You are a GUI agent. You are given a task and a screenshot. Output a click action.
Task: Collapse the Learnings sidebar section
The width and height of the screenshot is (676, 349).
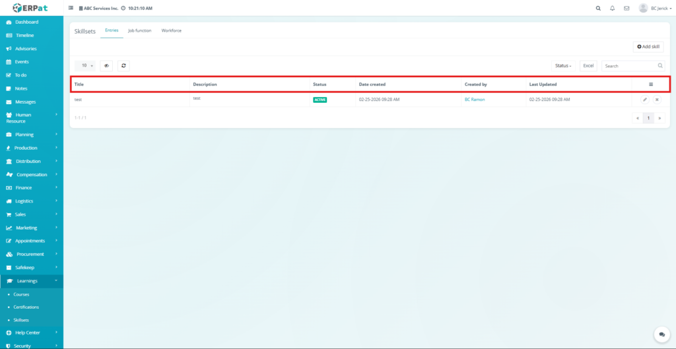32,281
